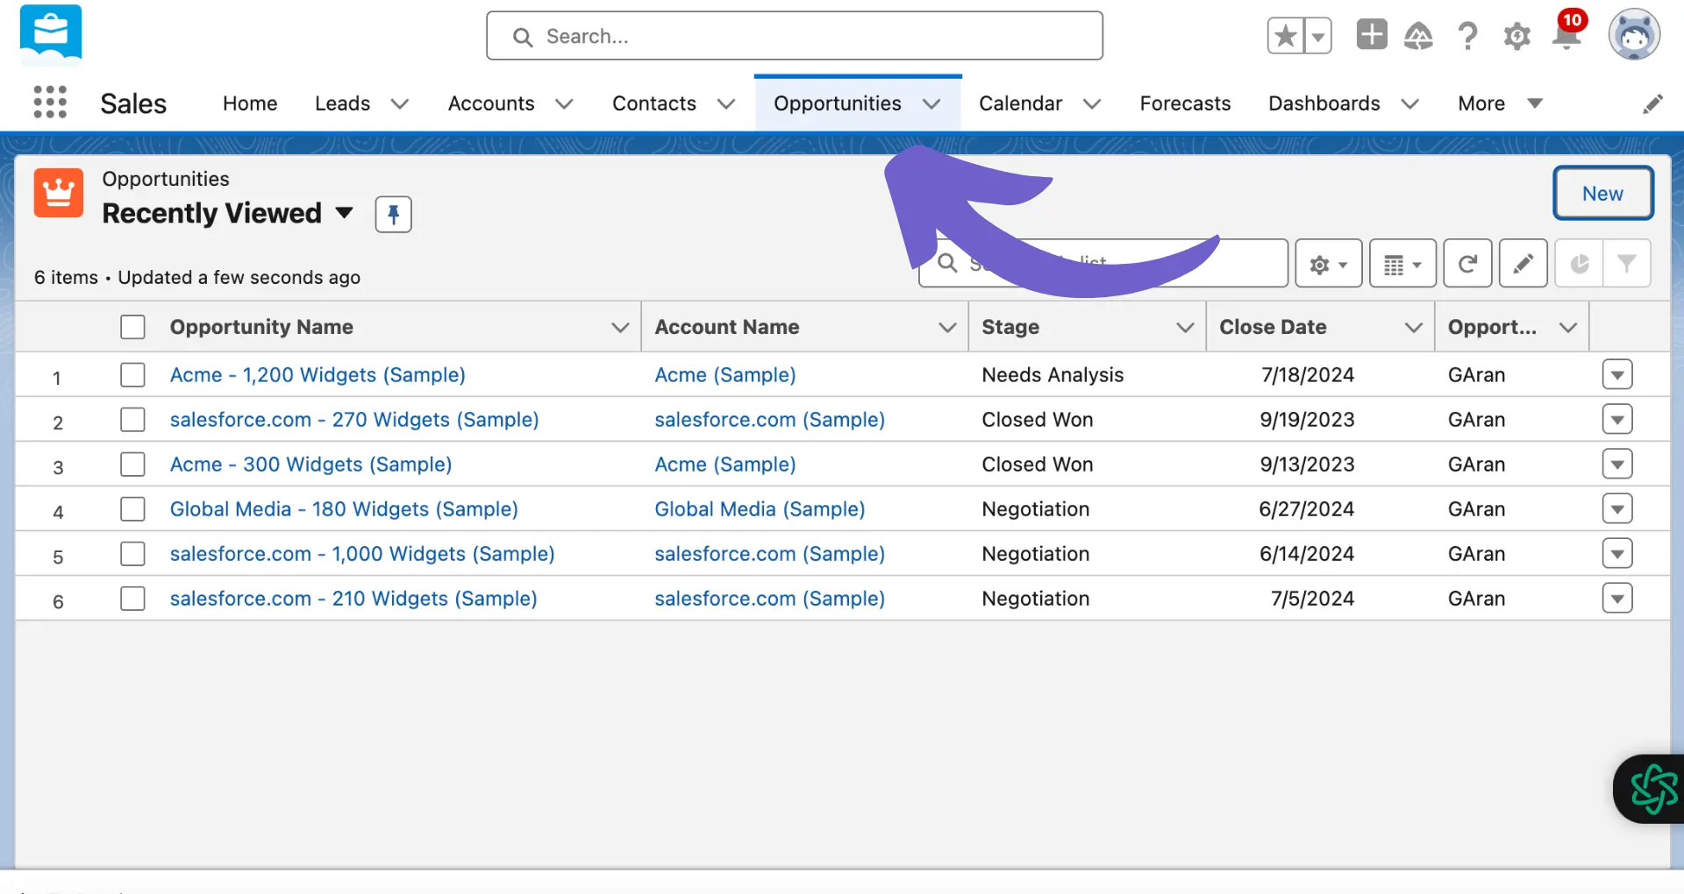Open row actions for Global Media 180 Widgets

1616,509
